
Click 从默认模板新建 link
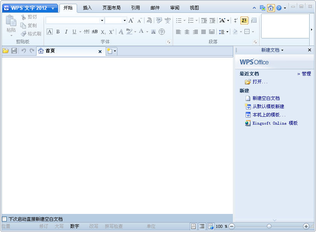click(268, 107)
